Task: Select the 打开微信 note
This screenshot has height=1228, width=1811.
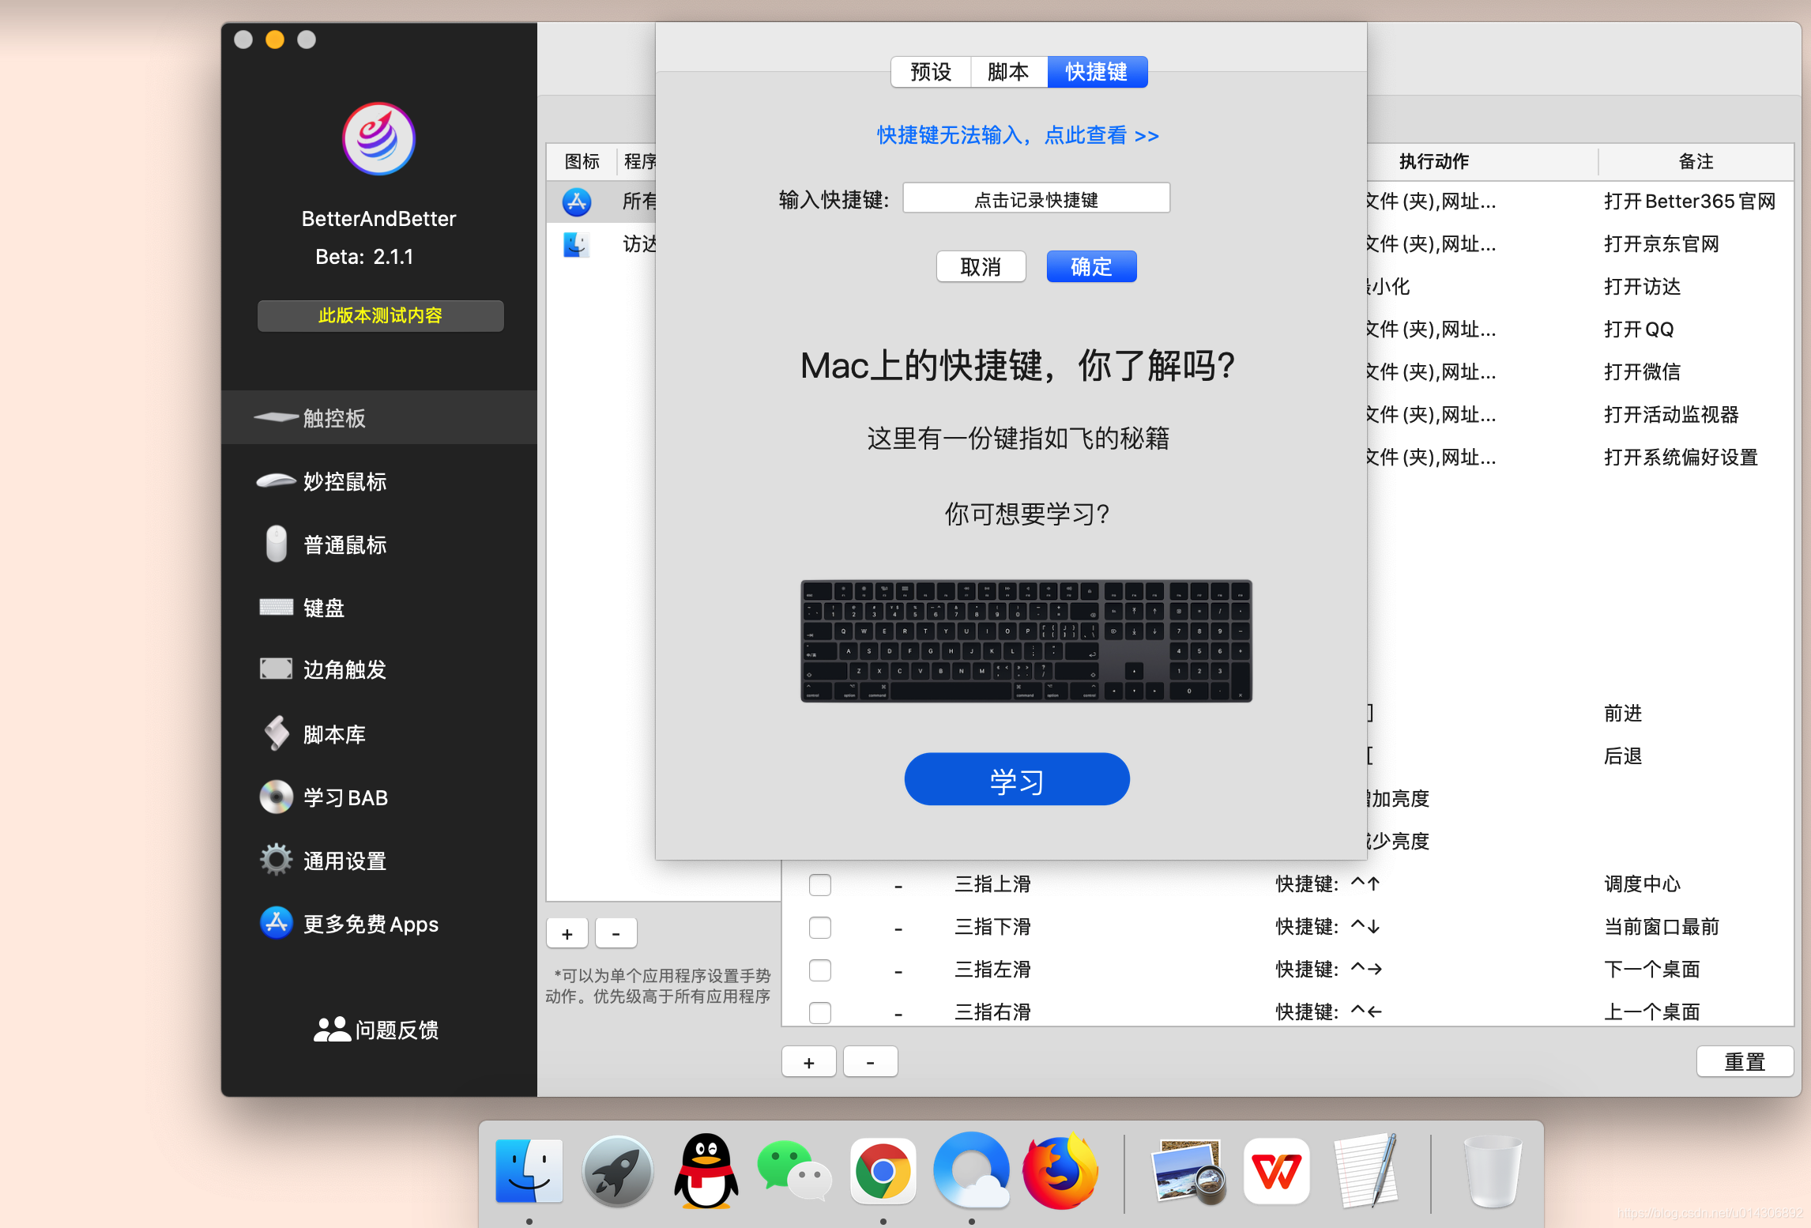Action: point(1642,372)
